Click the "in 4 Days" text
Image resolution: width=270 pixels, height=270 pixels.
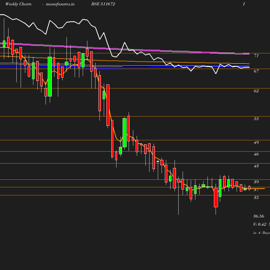tap(261, 233)
